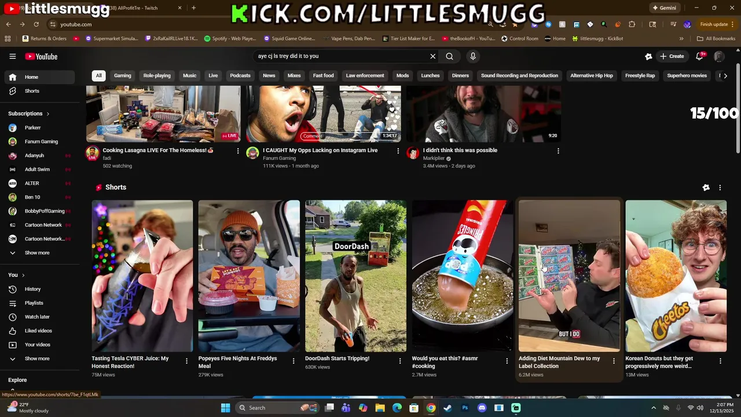This screenshot has height=417, width=741.
Task: Select the Podcasts filter chip
Action: pos(240,75)
